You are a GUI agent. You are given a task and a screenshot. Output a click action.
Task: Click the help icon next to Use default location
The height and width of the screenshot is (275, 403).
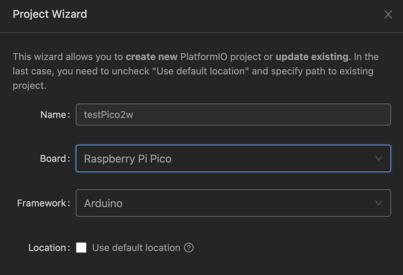point(188,248)
